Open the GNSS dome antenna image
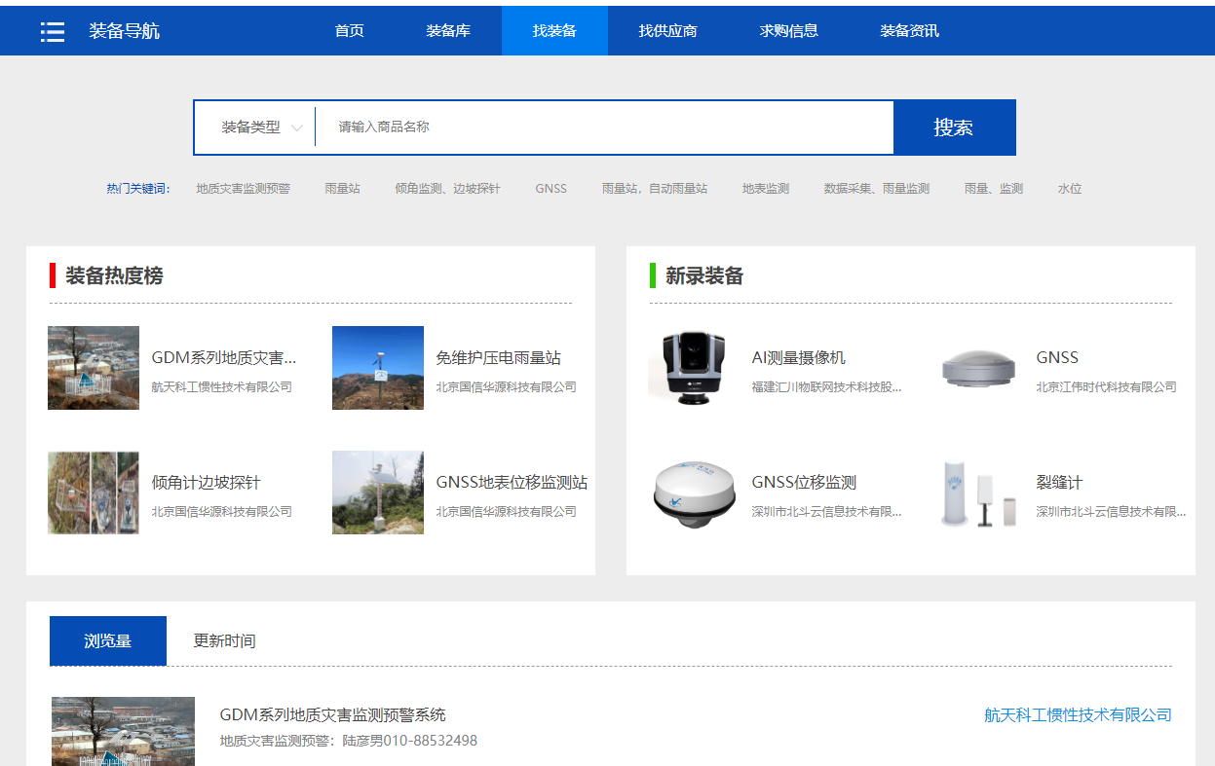This screenshot has height=766, width=1215. pyautogui.click(x=978, y=368)
